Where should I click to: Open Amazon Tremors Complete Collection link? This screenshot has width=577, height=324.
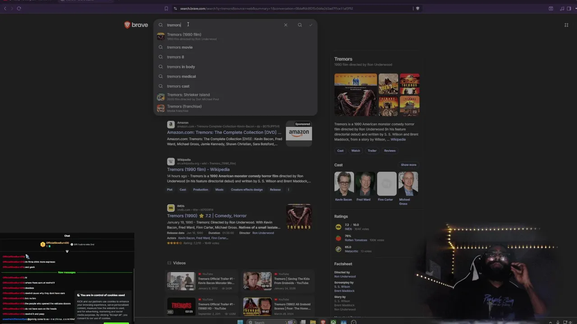click(x=224, y=132)
